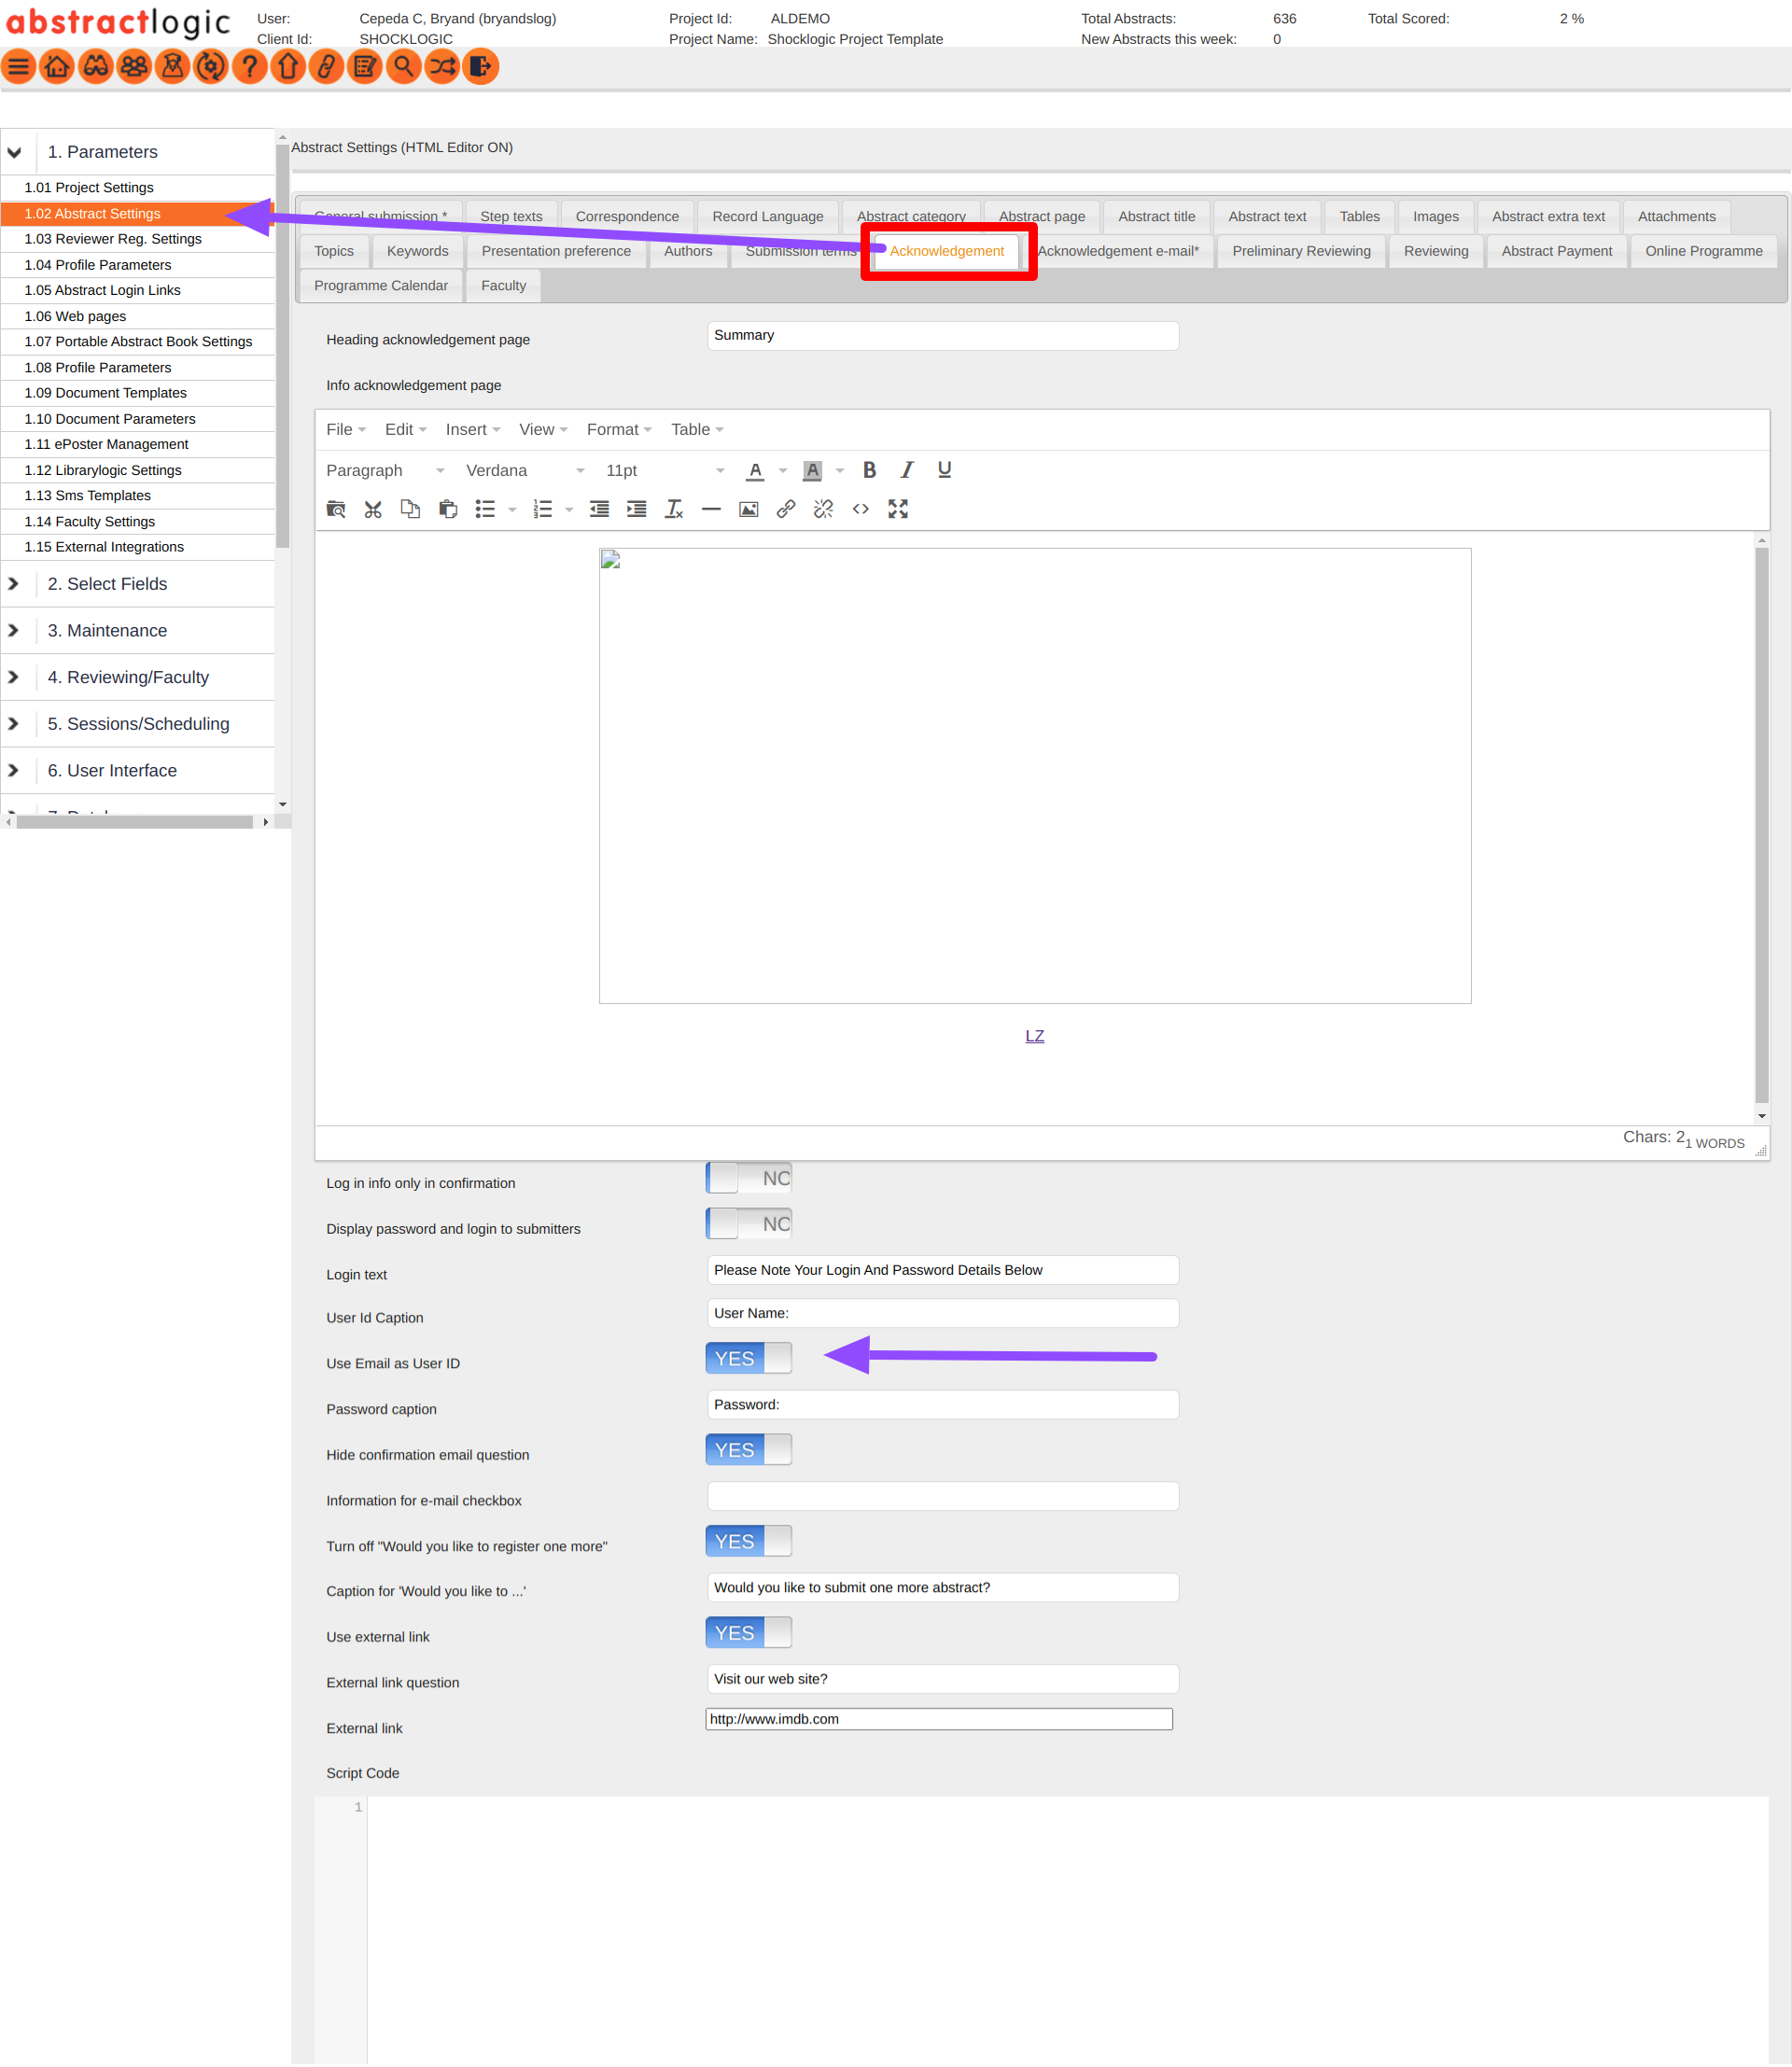1792x2067 pixels.
Task: Switch to the Acknowledgement e-mail tab
Action: point(1118,251)
